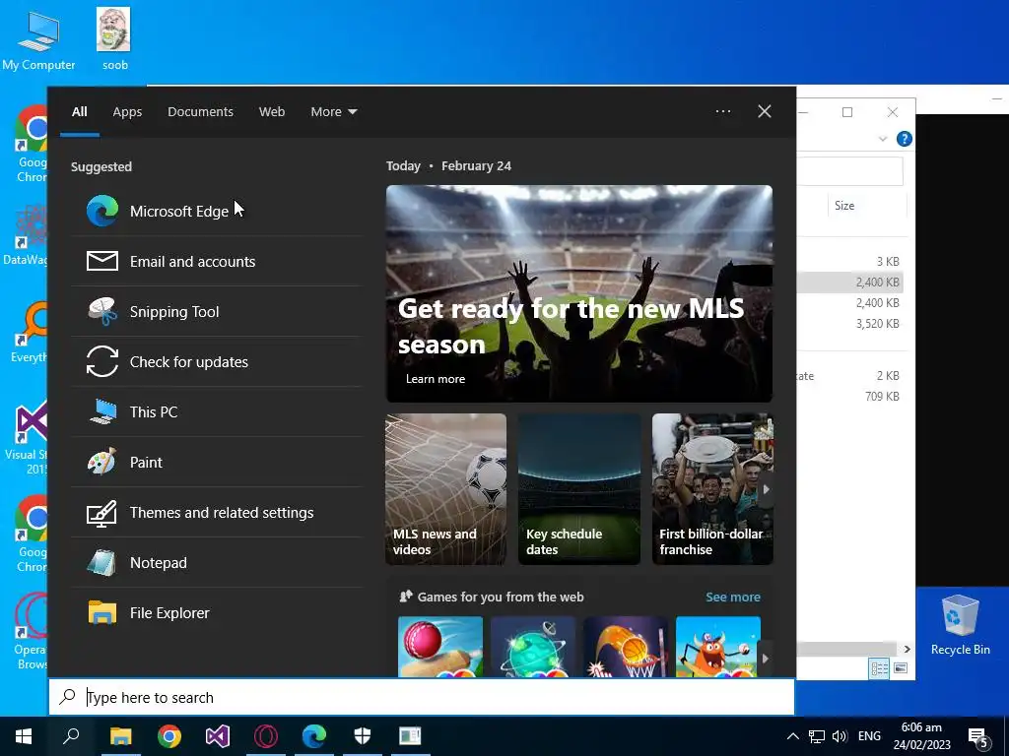Open This PC from suggestions
Viewport: 1009px width, 756px height.
(216, 411)
